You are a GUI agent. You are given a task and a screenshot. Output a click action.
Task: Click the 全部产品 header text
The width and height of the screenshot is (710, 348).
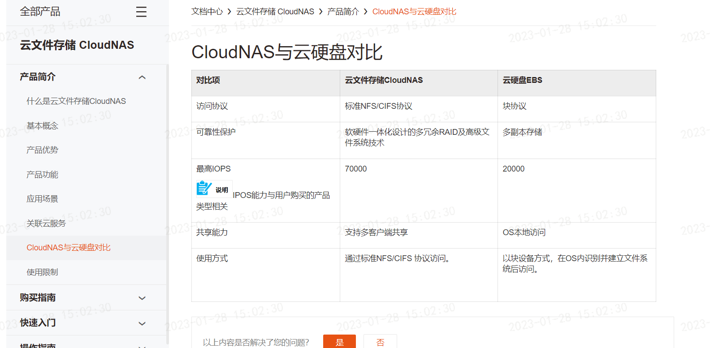40,12
